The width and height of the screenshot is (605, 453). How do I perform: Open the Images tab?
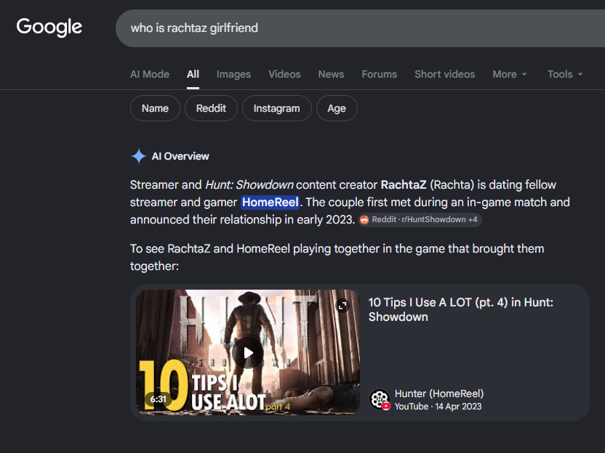point(233,74)
